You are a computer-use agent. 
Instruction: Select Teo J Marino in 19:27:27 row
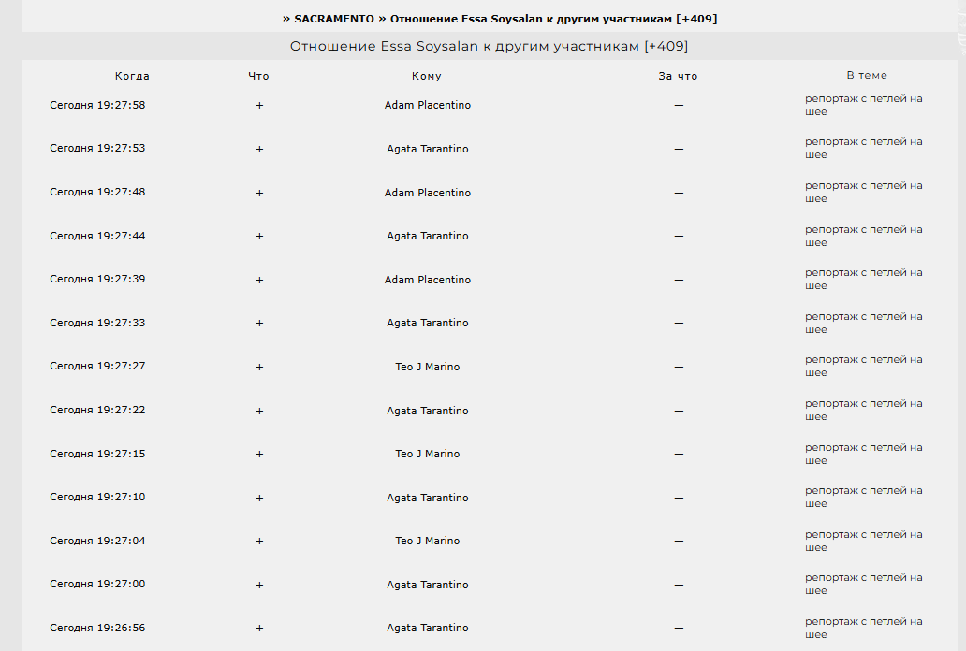pyautogui.click(x=428, y=367)
